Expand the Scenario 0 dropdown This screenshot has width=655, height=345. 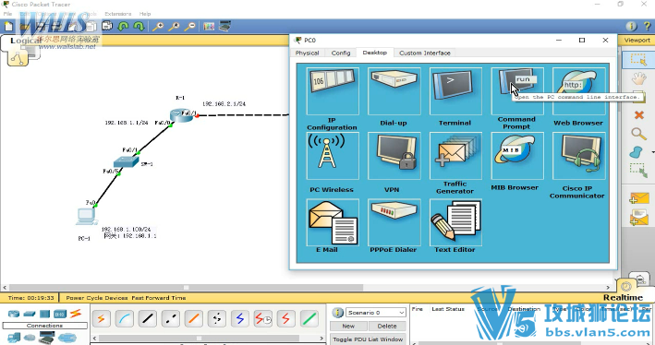(x=402, y=313)
